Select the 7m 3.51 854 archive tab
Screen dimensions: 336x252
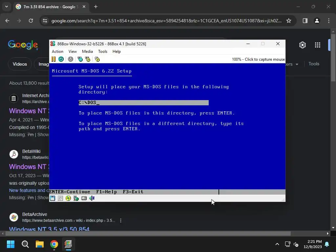point(51,7)
